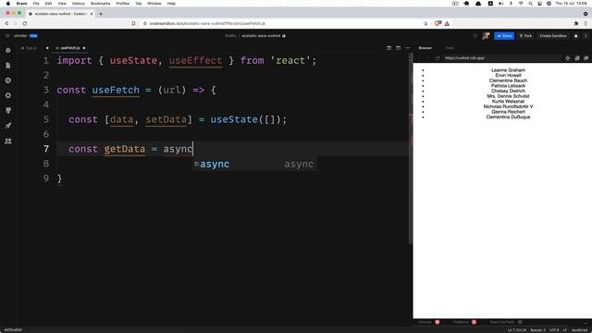This screenshot has width=592, height=333.
Task: Open header vertical dots menu
Action: [x=586, y=36]
